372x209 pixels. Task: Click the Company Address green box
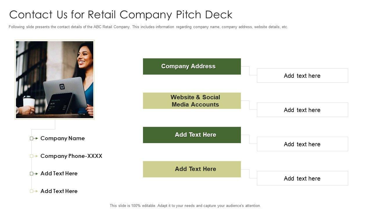192,66
